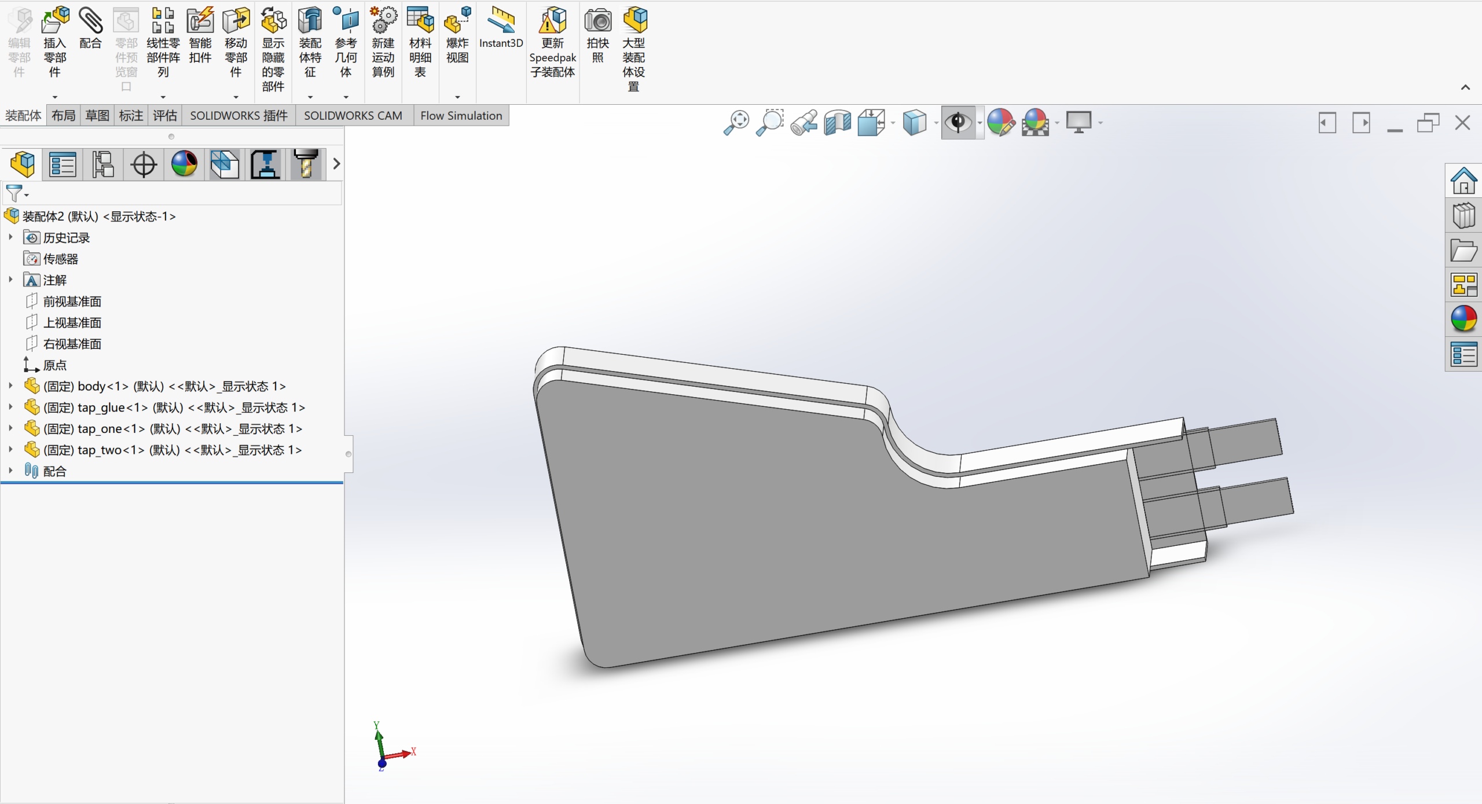Open Large Assembly Settings (大型装配体设置)
This screenshot has height=804, width=1482.
pyautogui.click(x=634, y=20)
